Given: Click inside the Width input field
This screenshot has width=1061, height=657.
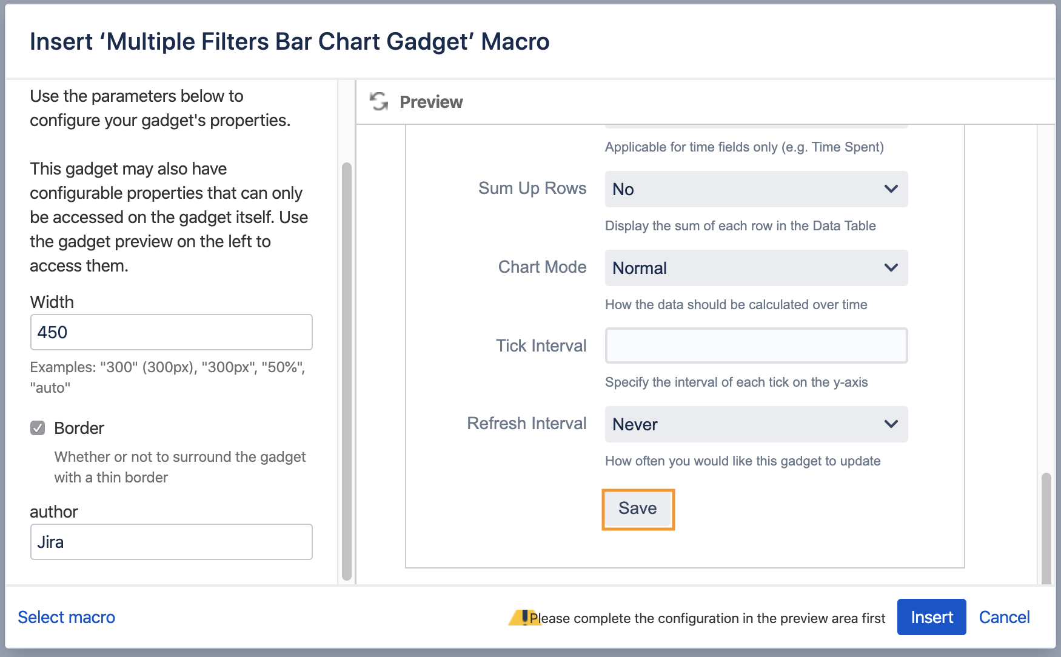Looking at the screenshot, I should pos(171,332).
